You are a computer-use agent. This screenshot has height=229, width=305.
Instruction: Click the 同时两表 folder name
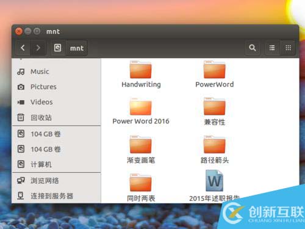click(x=141, y=198)
